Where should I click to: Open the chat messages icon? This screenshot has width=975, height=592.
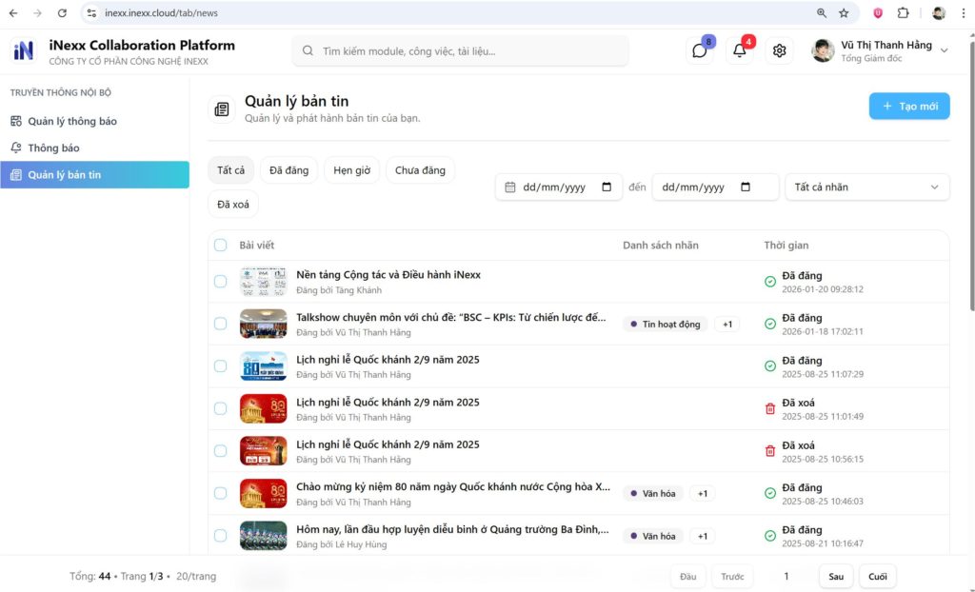pos(700,50)
